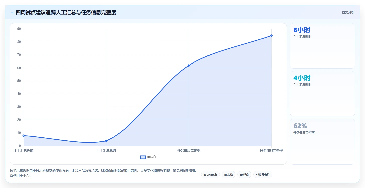Click the 30 label on the y-axis
Image resolution: width=365 pixels, height=188 pixels.
(19, 107)
